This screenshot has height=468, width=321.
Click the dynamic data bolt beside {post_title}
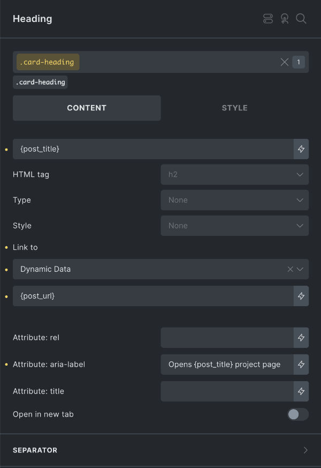[301, 148]
